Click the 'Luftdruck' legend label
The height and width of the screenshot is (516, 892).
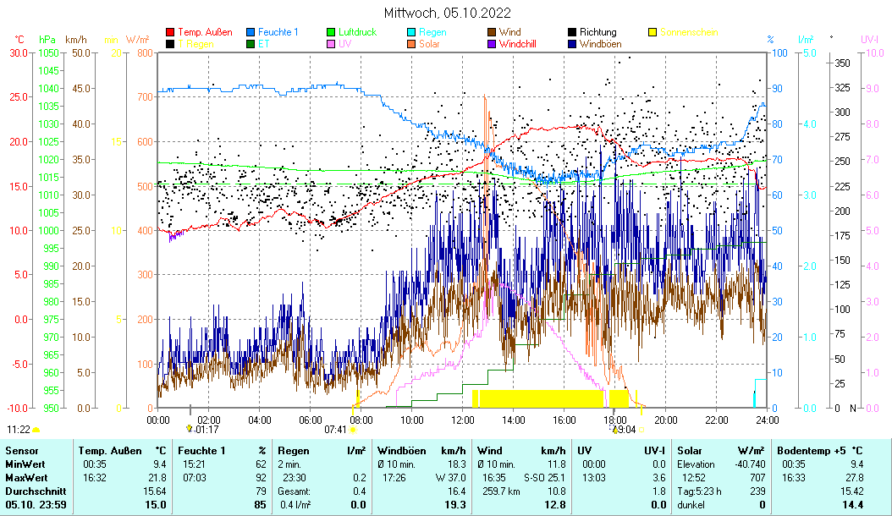[x=357, y=32]
